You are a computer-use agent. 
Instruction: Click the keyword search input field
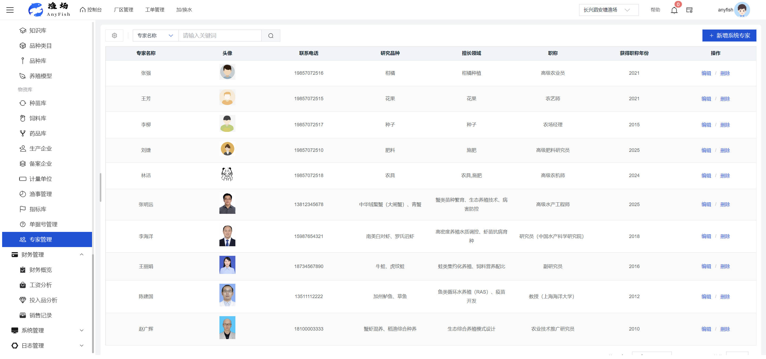tap(220, 36)
